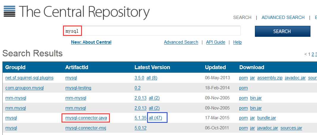Open groupId net.sf.squirrel-sql.plugins
This screenshot has height=135, width=317.
pos(29,78)
